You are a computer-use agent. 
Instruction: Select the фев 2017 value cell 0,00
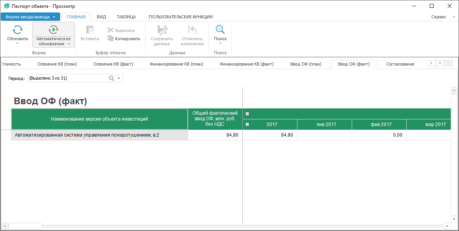point(379,135)
